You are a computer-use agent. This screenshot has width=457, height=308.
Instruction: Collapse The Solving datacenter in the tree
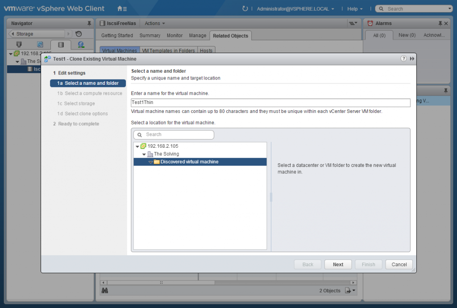(144, 153)
